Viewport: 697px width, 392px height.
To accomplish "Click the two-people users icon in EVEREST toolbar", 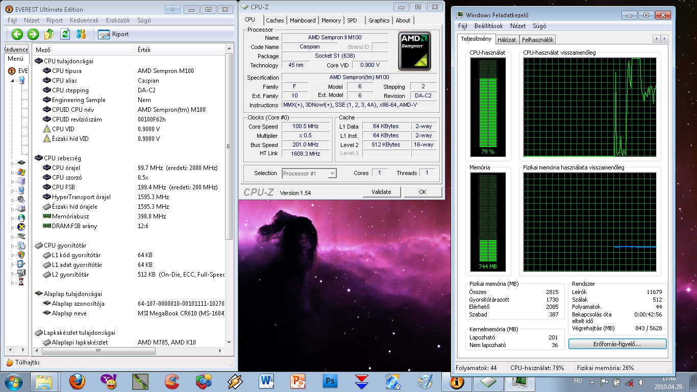I will click(x=81, y=34).
